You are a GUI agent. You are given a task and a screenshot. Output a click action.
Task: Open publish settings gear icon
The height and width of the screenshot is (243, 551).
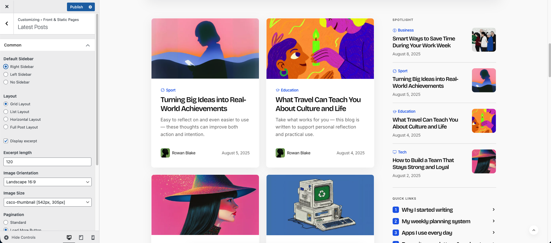tap(90, 7)
